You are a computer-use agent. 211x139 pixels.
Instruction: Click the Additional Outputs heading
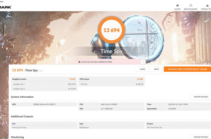pyautogui.click(x=22, y=116)
